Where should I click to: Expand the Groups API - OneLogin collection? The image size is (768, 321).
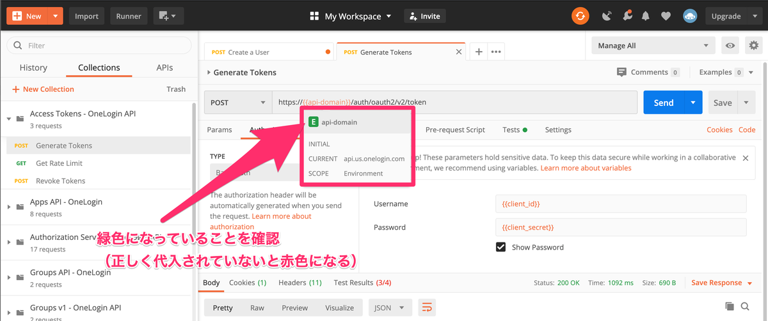pos(8,278)
